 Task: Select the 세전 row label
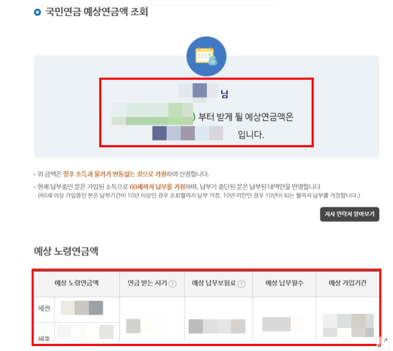coord(44,308)
